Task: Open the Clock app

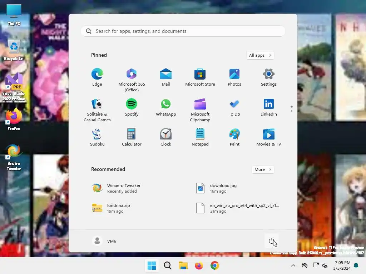Action: coord(166,137)
